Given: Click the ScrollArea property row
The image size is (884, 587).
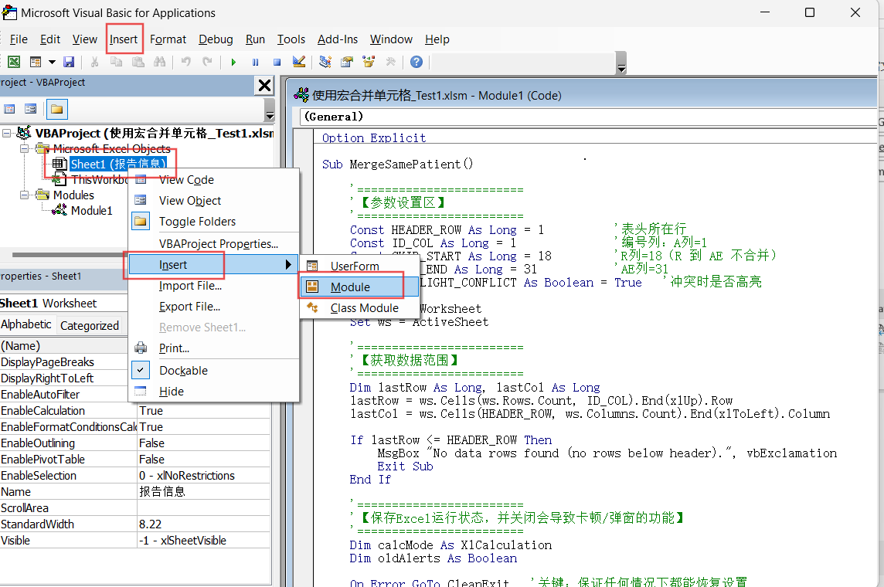Looking at the screenshot, I should tap(134, 508).
